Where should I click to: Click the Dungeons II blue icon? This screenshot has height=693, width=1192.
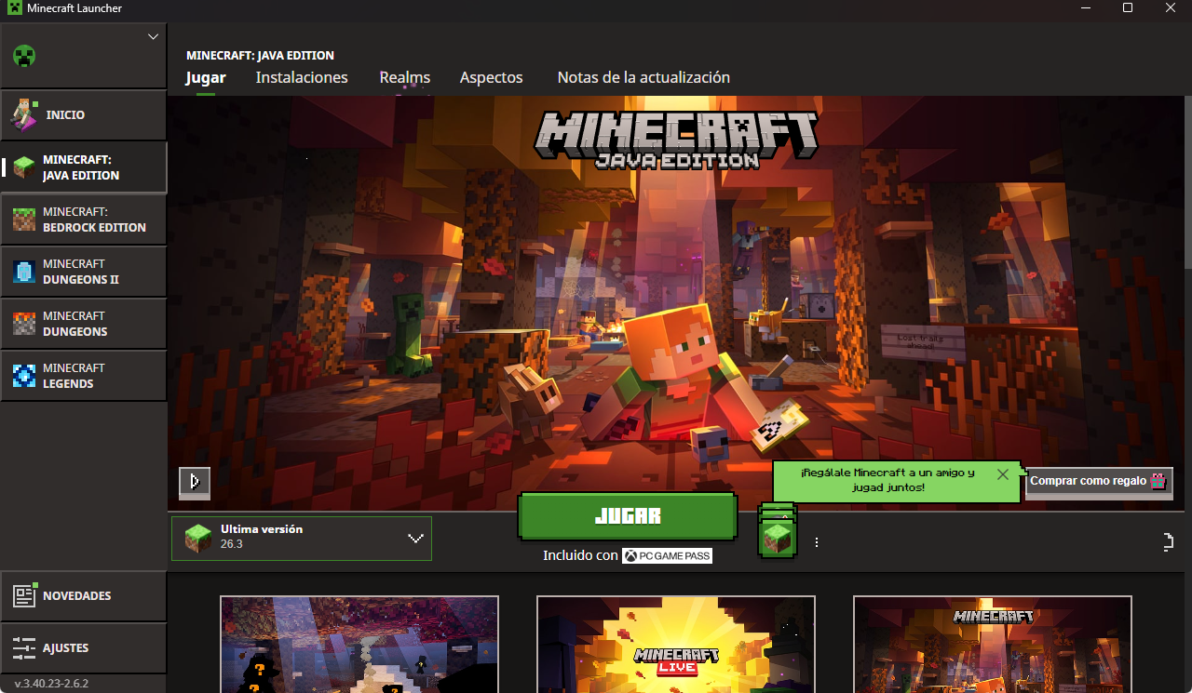pyautogui.click(x=24, y=272)
